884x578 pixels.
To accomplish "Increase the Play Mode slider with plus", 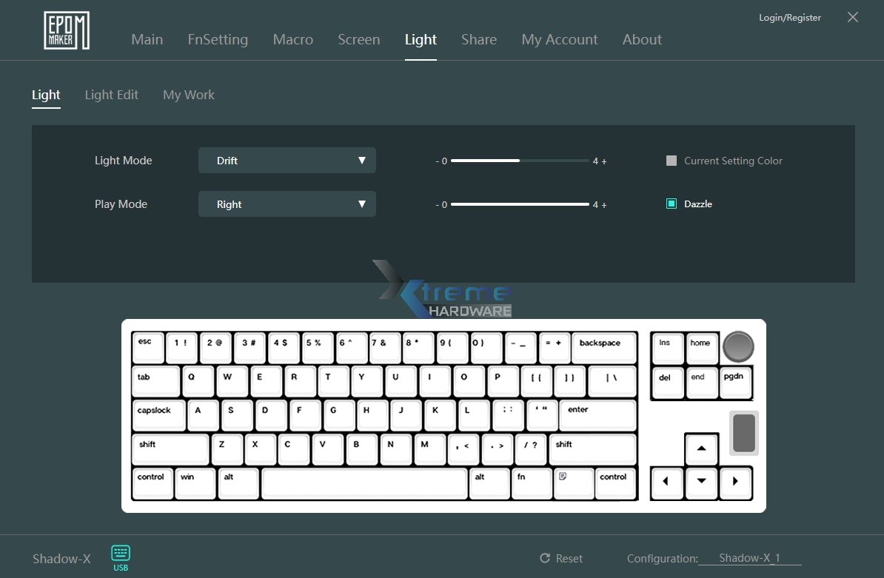I will tap(604, 205).
